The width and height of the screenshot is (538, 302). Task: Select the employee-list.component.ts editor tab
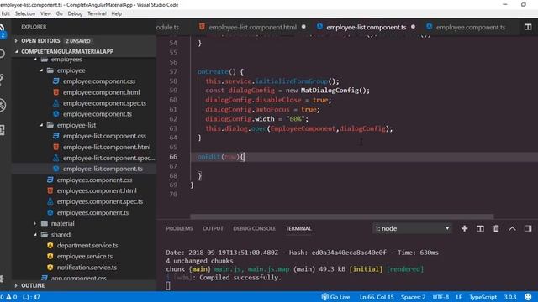366,27
